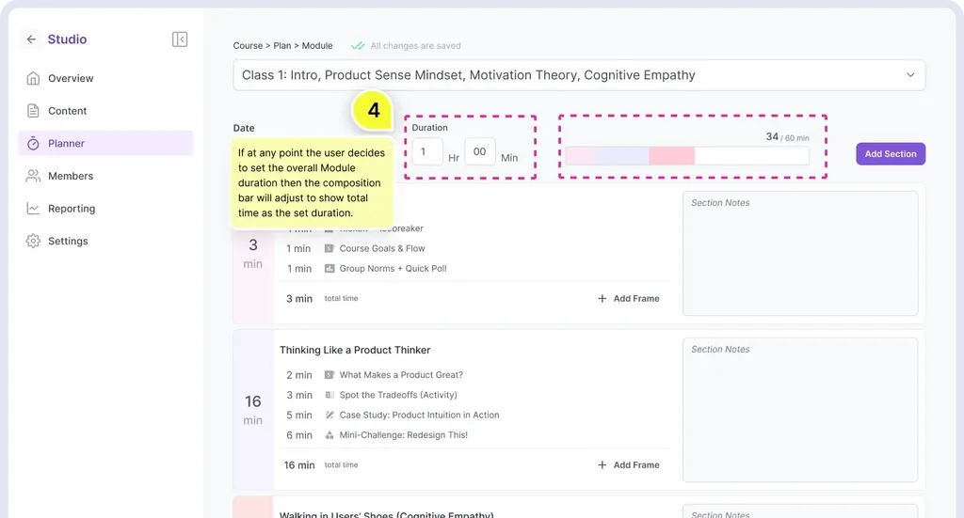The image size is (964, 518).
Task: Open the Class 1 module dropdown
Action: [x=579, y=75]
